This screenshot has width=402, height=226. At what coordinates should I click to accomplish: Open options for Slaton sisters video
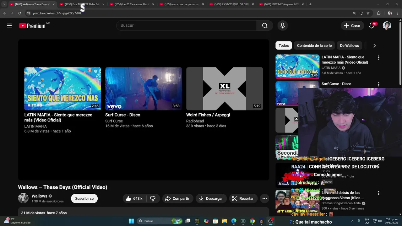pyautogui.click(x=378, y=193)
